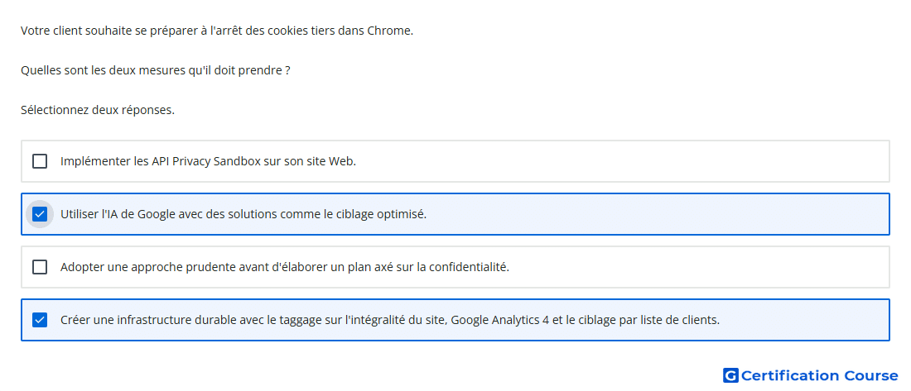Uncheck the "Utiliser l'IA de Google" checkbox
The width and height of the screenshot is (911, 391).
(x=40, y=214)
